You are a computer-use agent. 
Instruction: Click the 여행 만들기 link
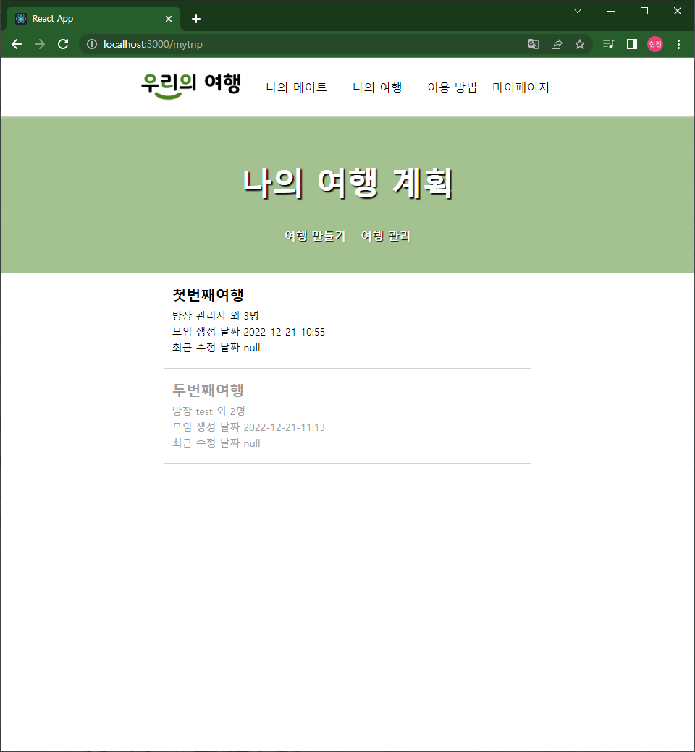point(315,236)
